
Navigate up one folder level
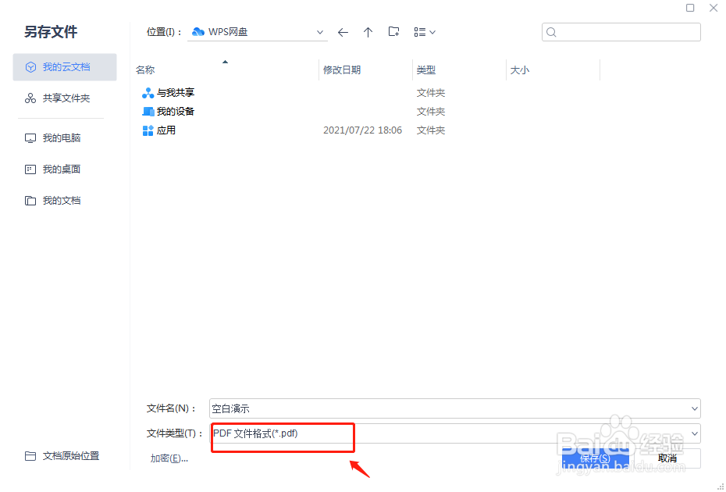(368, 33)
